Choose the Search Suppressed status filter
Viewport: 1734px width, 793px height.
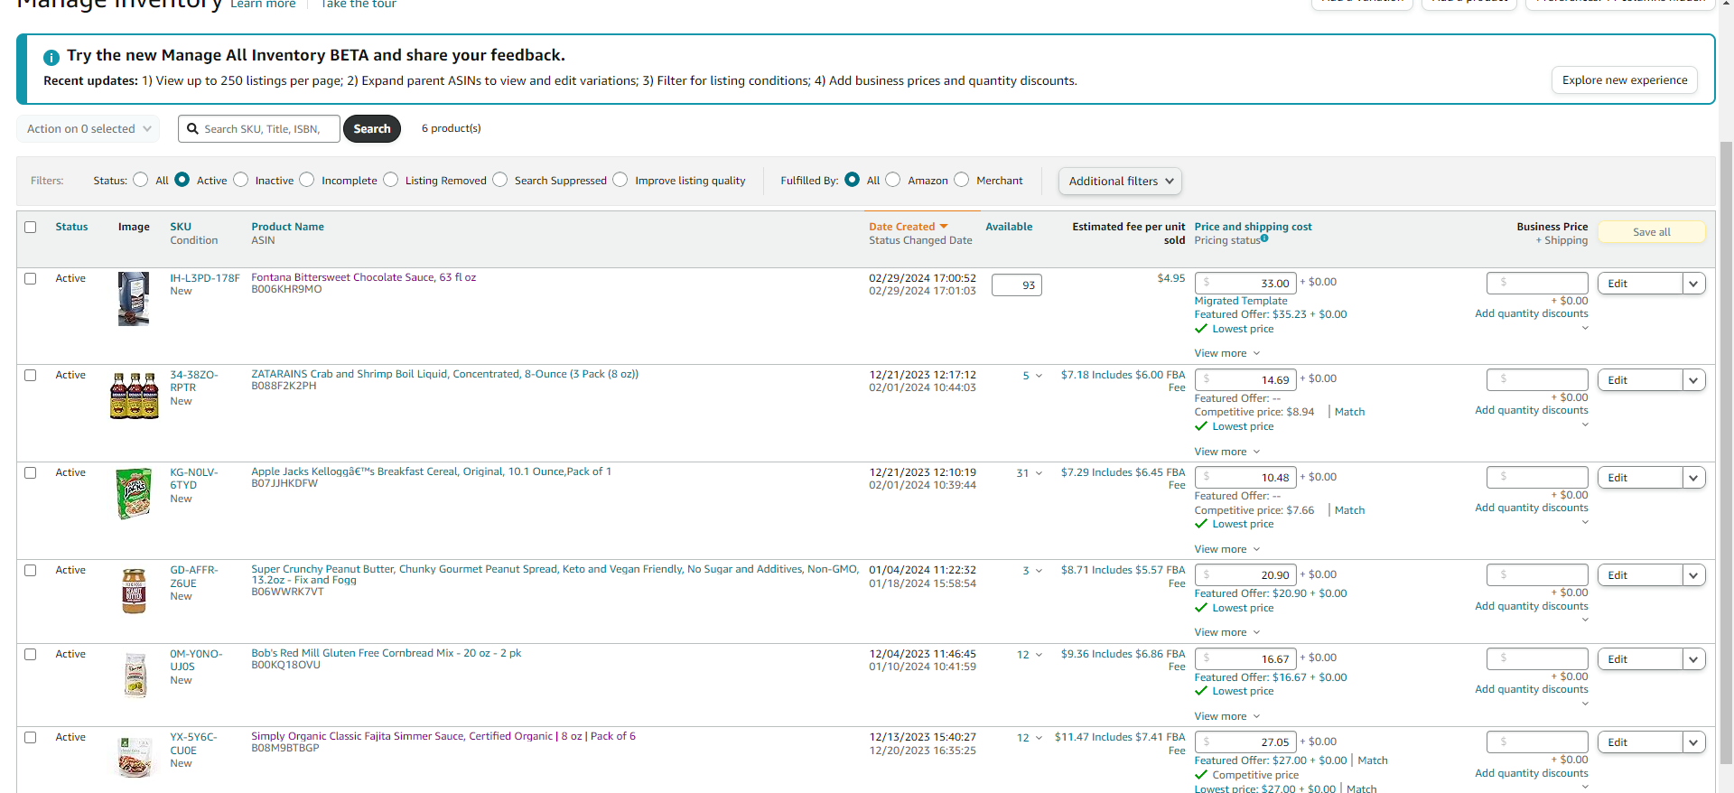(x=500, y=180)
